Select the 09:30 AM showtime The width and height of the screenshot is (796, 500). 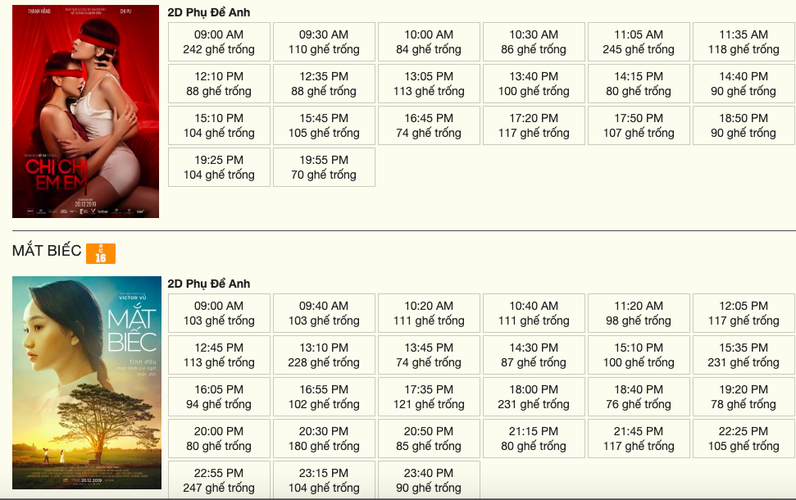click(x=324, y=42)
